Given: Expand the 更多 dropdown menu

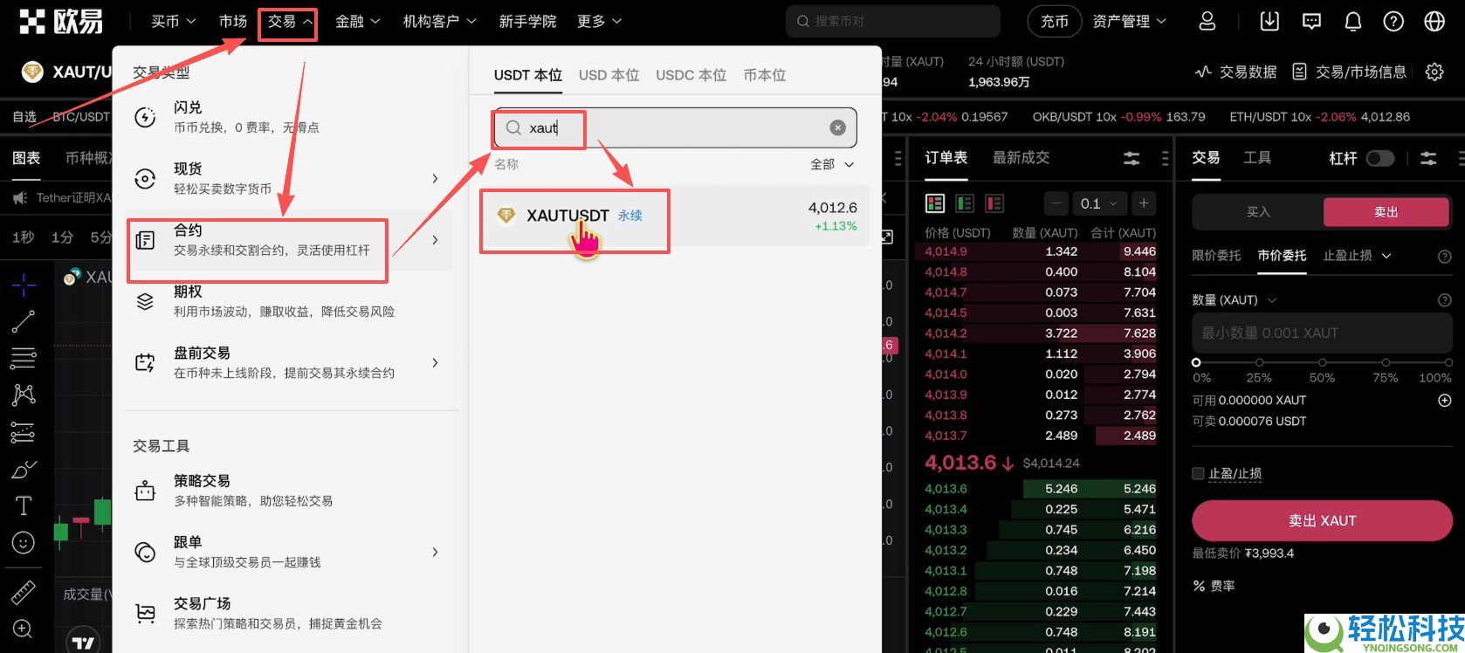Looking at the screenshot, I should [599, 21].
